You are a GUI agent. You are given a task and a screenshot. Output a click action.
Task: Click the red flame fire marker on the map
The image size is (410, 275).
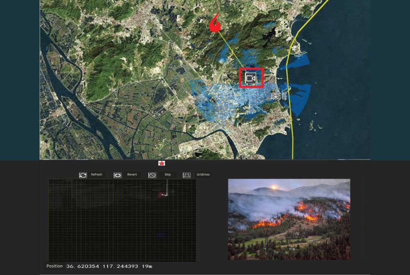pyautogui.click(x=215, y=23)
